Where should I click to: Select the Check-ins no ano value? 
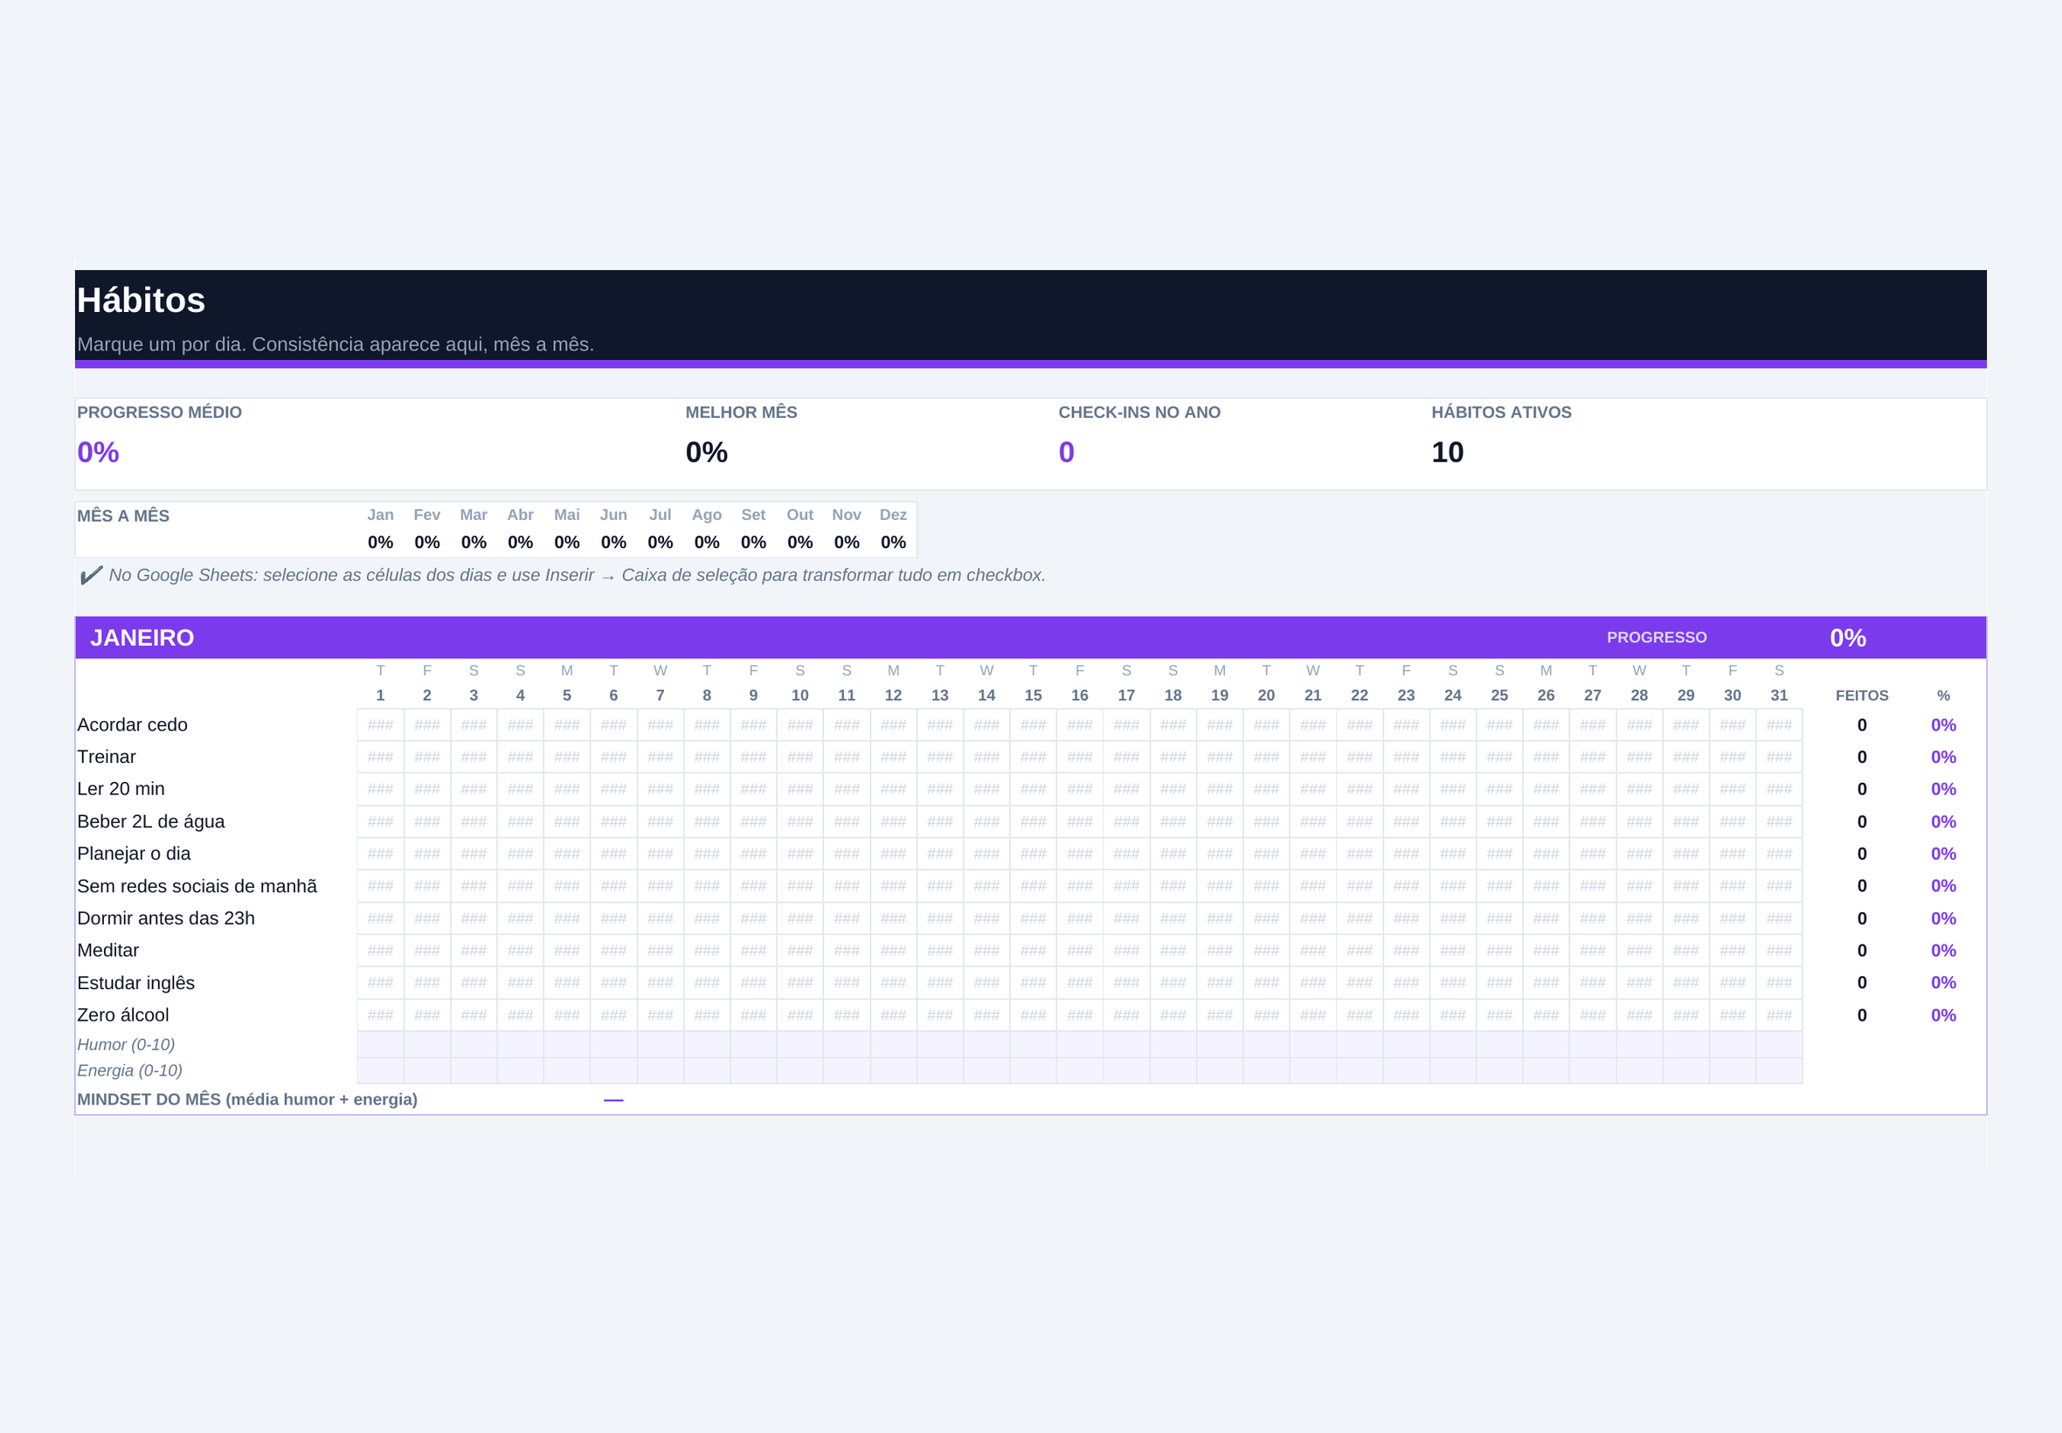pyautogui.click(x=1067, y=452)
